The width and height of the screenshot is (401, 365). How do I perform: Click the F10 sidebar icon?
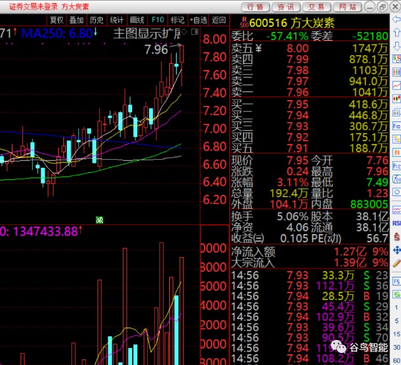(397, 126)
